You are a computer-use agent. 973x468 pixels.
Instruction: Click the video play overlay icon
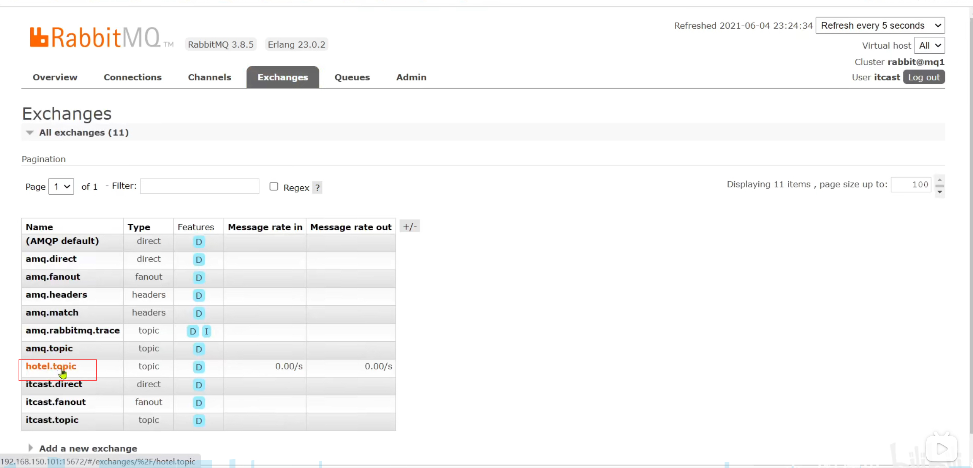[942, 448]
